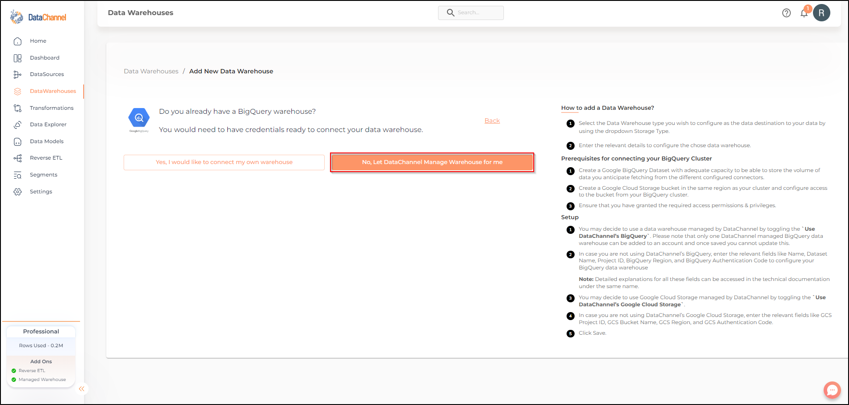Click the Data Explorer sidebar icon
The image size is (849, 405).
(17, 125)
